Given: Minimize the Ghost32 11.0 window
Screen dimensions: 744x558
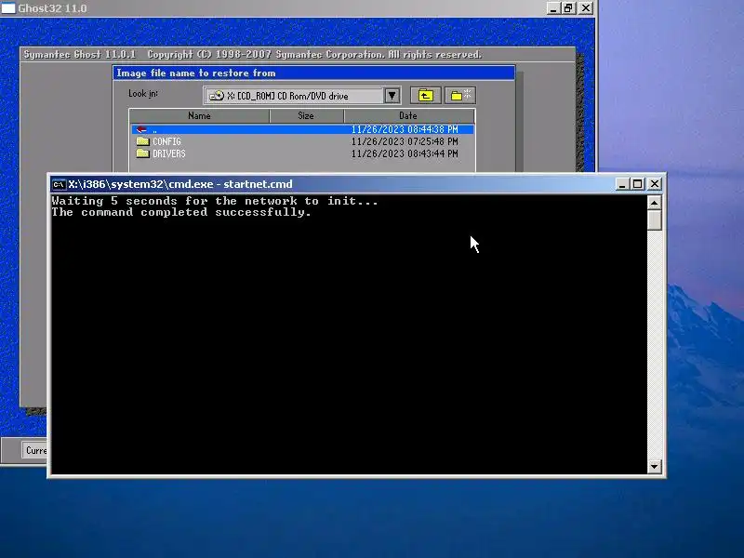Looking at the screenshot, I should 552,8.
